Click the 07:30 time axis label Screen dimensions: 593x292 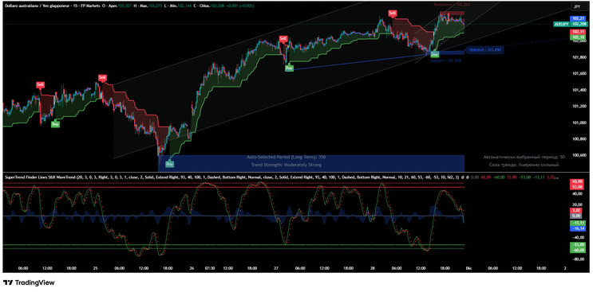click(210, 269)
